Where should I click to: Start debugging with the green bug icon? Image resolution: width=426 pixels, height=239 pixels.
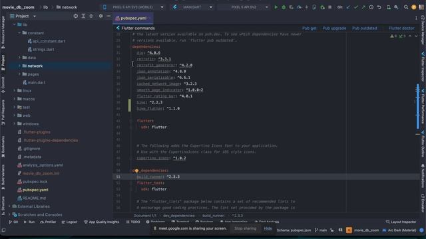pyautogui.click(x=284, y=7)
